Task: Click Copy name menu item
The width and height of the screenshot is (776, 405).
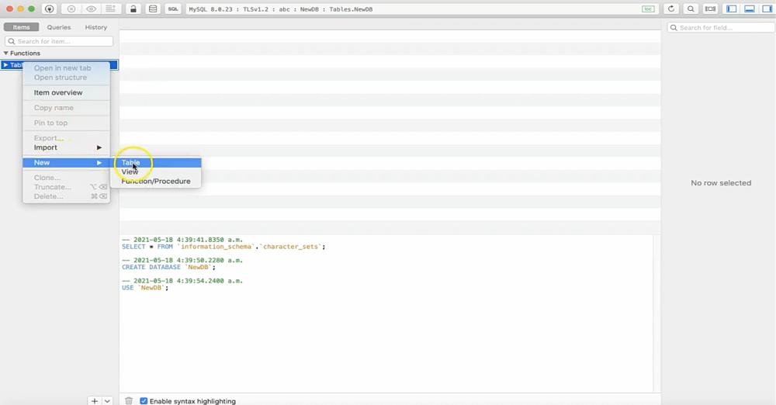Action: click(66, 107)
